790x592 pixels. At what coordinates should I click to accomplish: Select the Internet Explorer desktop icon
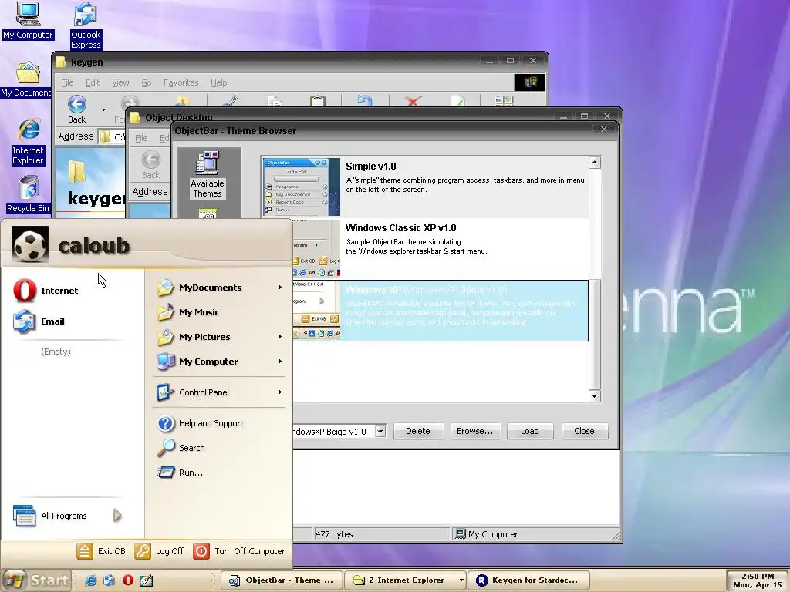[x=29, y=142]
